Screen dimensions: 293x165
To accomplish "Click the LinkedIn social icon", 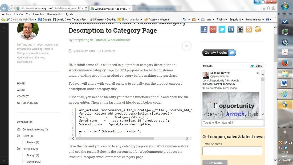I will pos(231,29).
